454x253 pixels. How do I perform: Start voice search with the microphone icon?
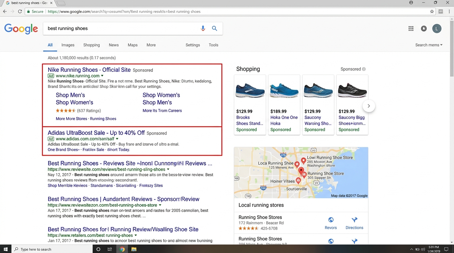coord(203,28)
